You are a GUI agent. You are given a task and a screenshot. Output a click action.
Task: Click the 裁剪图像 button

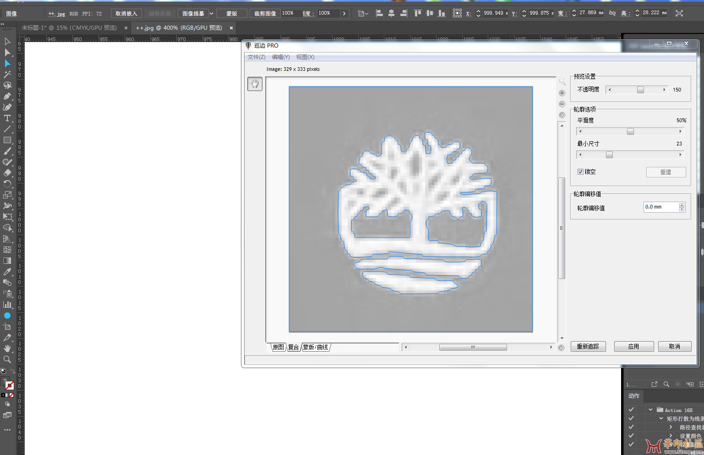tap(265, 14)
